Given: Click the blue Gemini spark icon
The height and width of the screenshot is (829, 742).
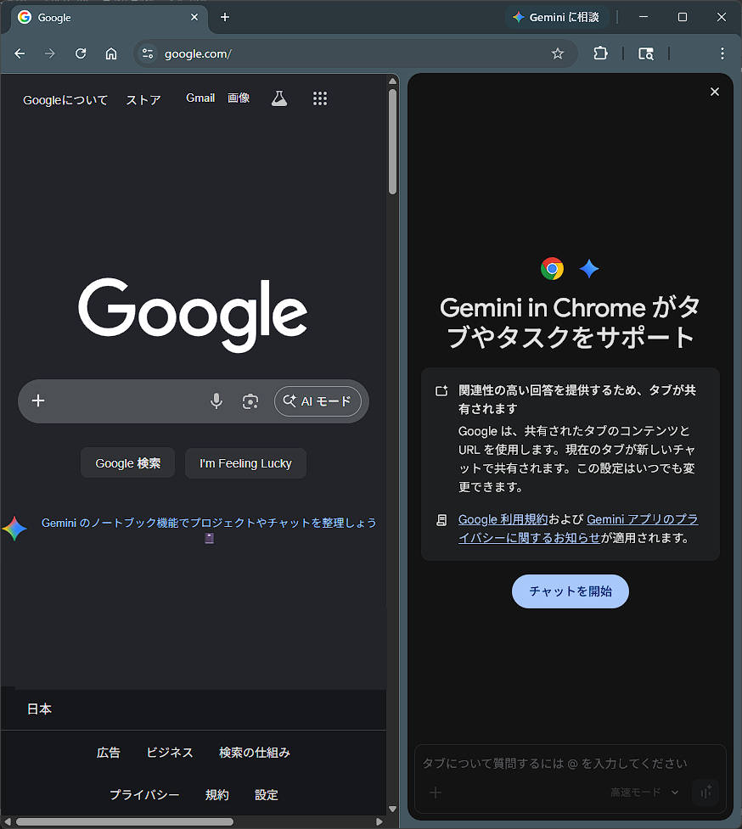Looking at the screenshot, I should 588,269.
